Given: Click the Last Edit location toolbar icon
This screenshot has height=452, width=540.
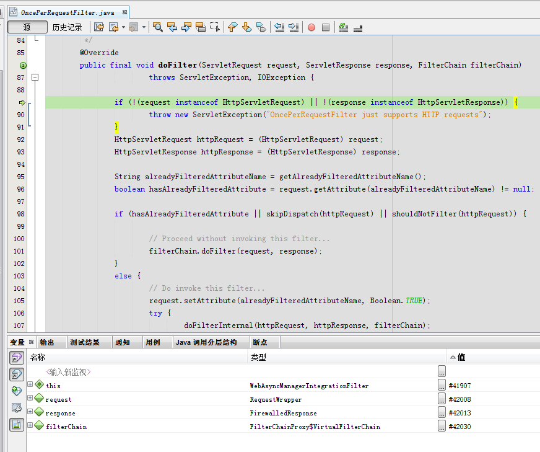Looking at the screenshot, I should (x=99, y=27).
